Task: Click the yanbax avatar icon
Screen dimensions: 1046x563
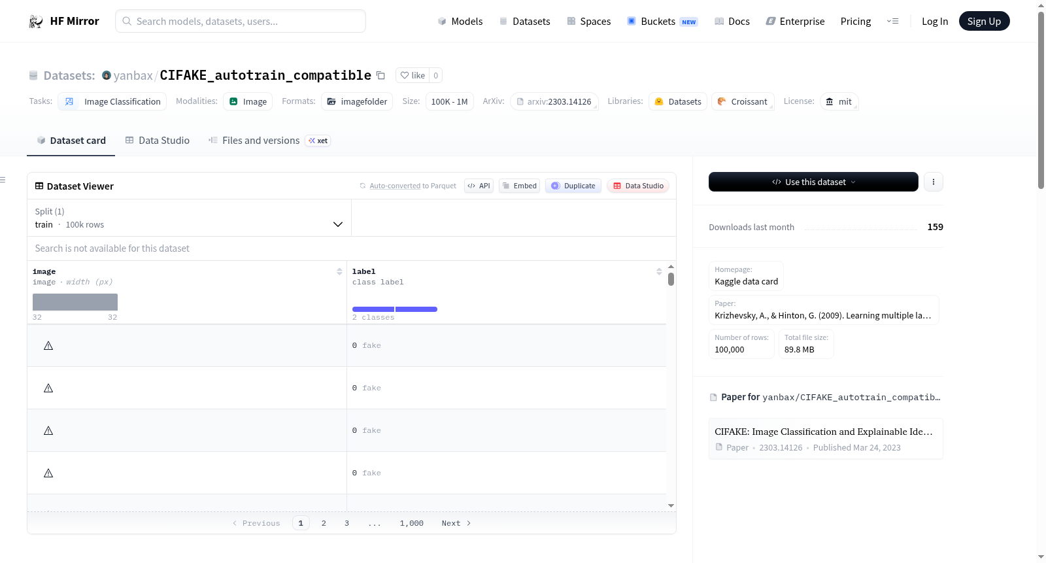Action: (107, 75)
